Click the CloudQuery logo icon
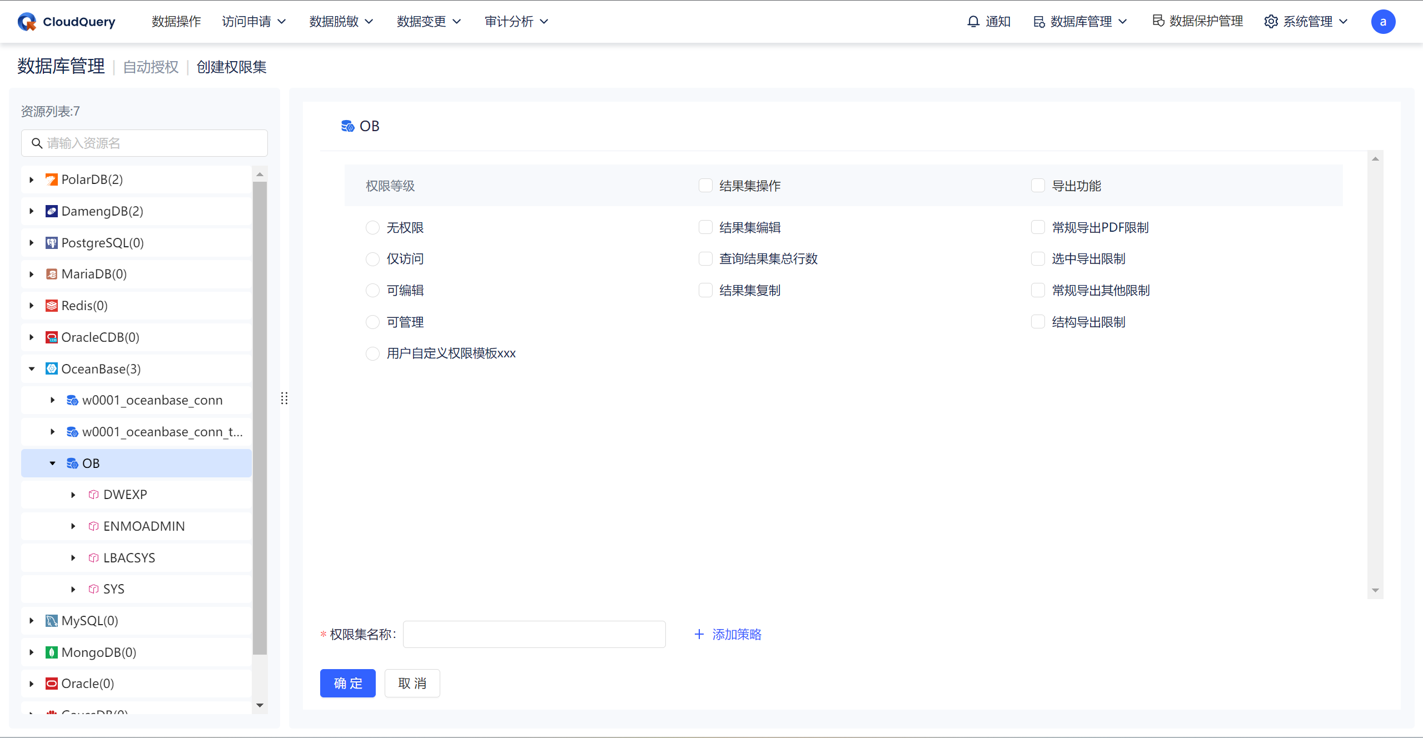The height and width of the screenshot is (738, 1423). pyautogui.click(x=27, y=22)
